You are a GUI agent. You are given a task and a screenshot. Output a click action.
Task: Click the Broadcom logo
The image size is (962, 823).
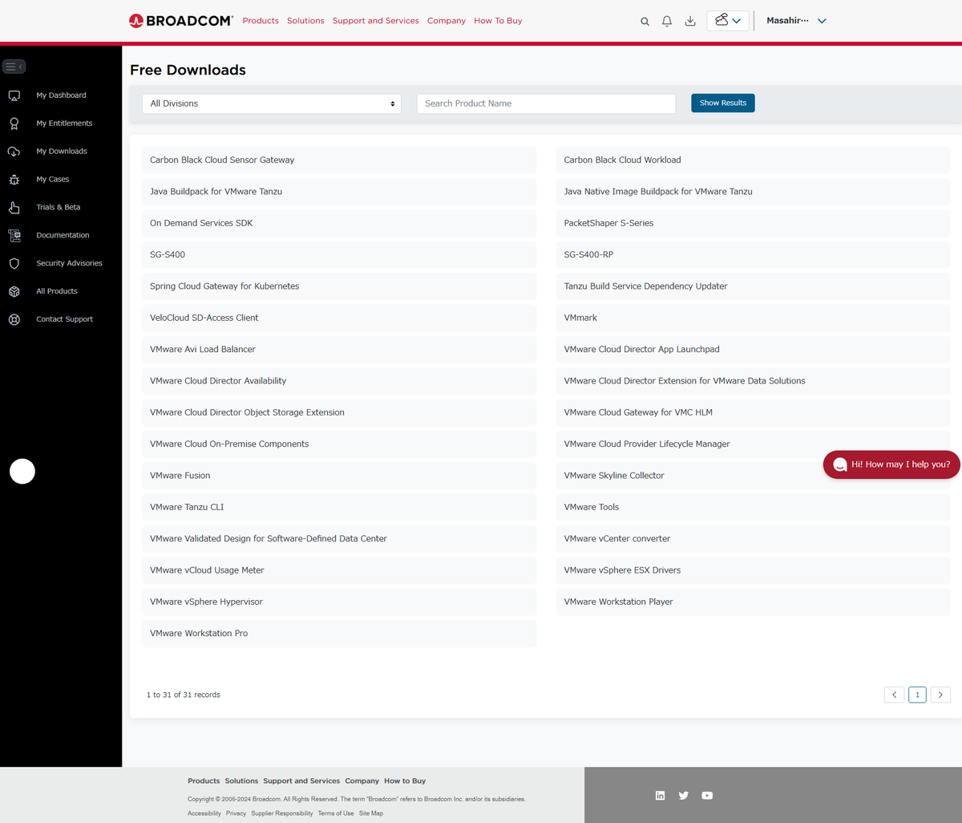181,21
